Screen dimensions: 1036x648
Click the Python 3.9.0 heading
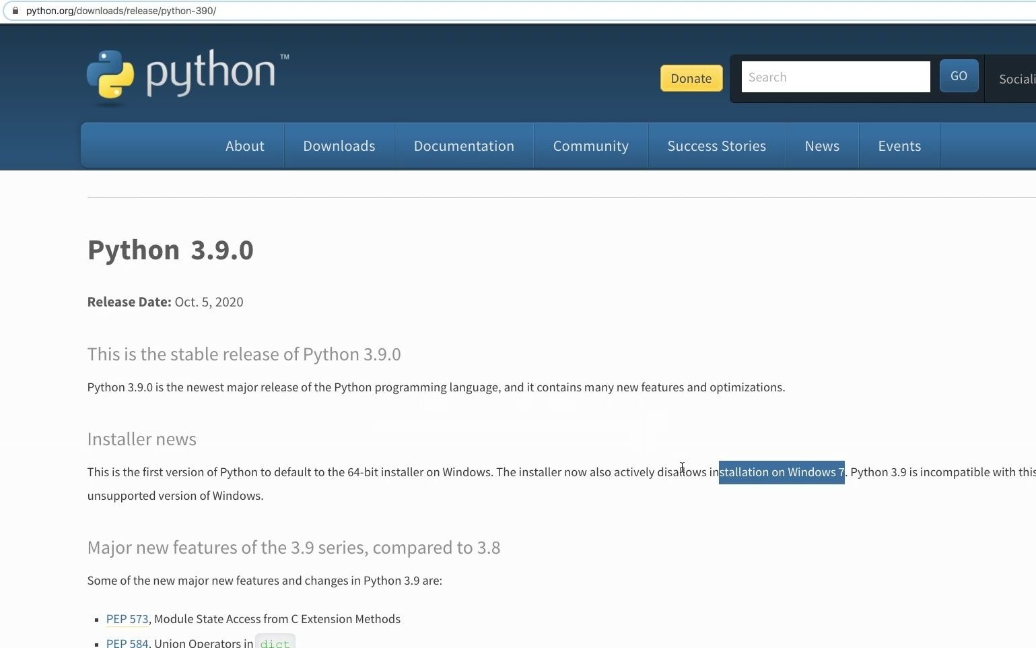pos(170,250)
